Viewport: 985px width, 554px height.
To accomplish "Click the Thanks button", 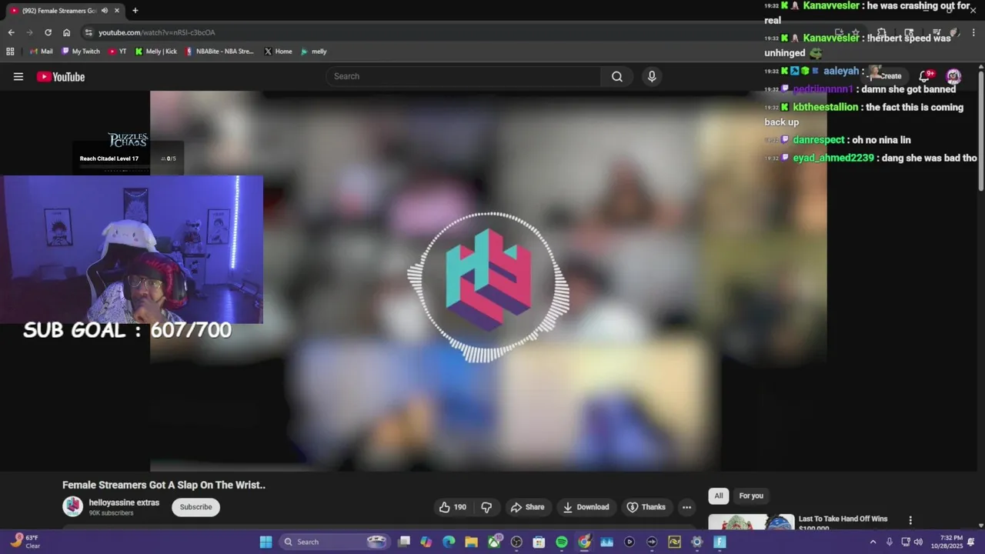I will [646, 507].
